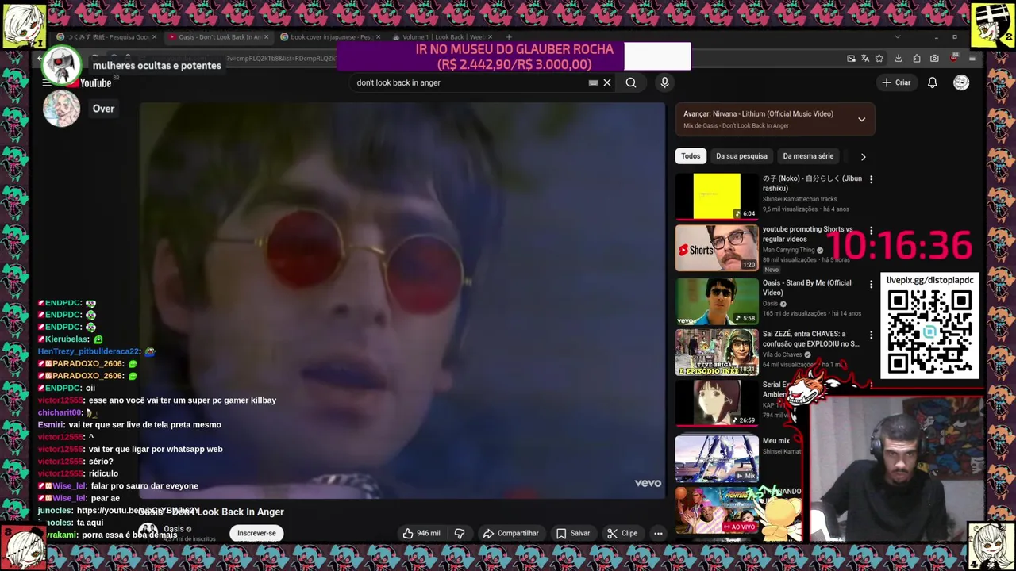1016x571 pixels.
Task: Open the browser hamburger menu
Action: [972, 58]
